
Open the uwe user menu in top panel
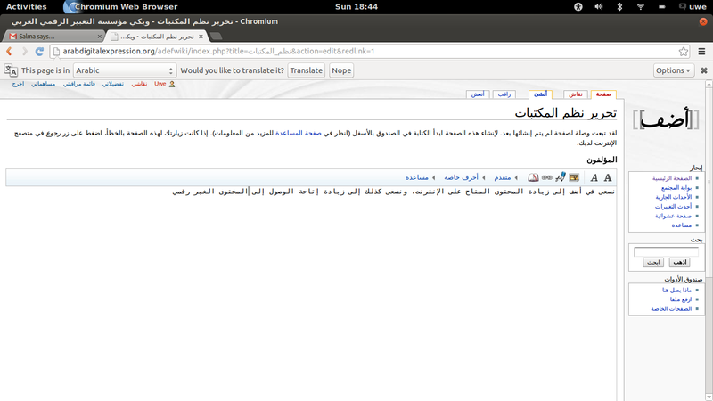693,7
